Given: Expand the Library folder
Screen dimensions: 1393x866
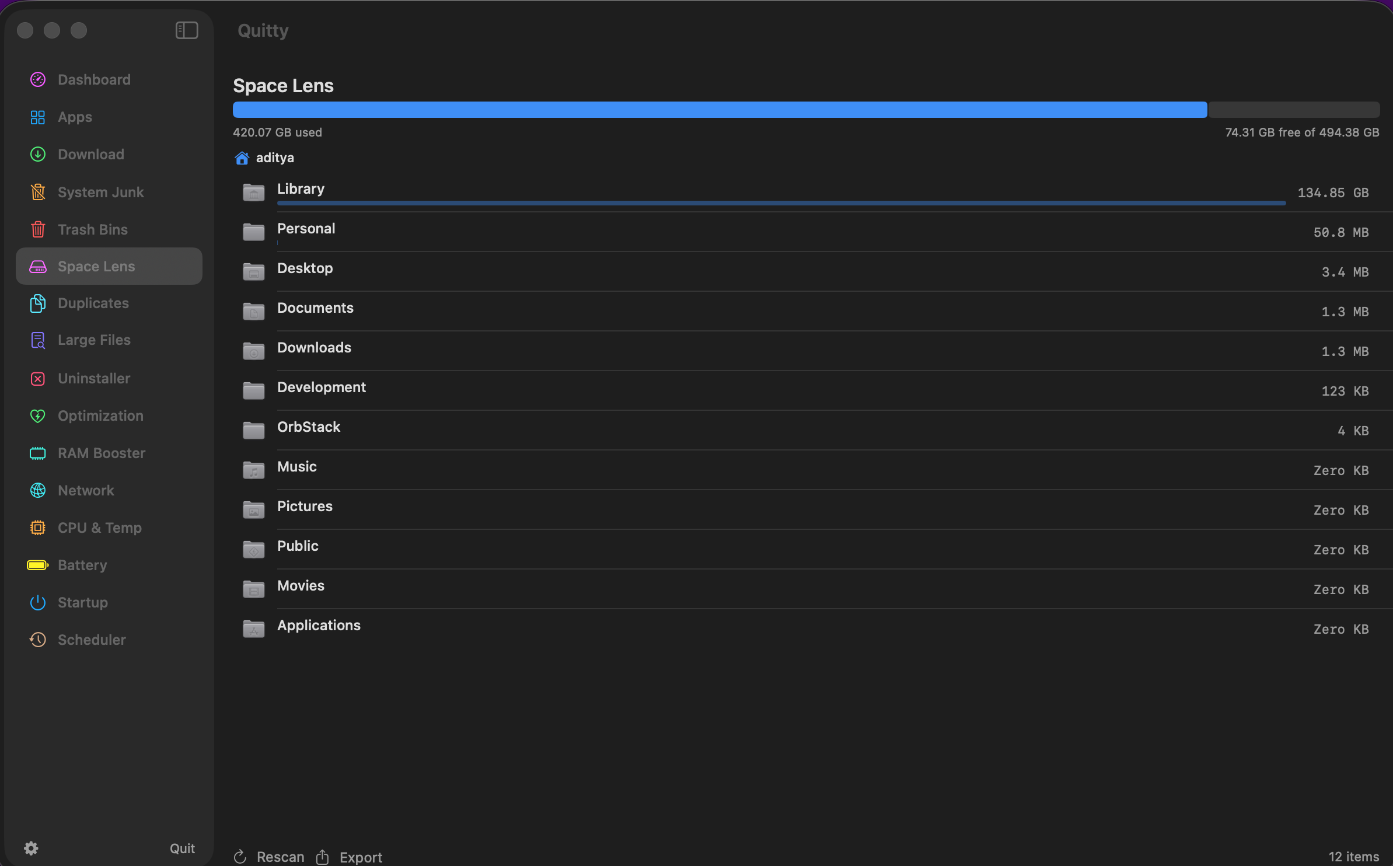Looking at the screenshot, I should [x=301, y=188].
